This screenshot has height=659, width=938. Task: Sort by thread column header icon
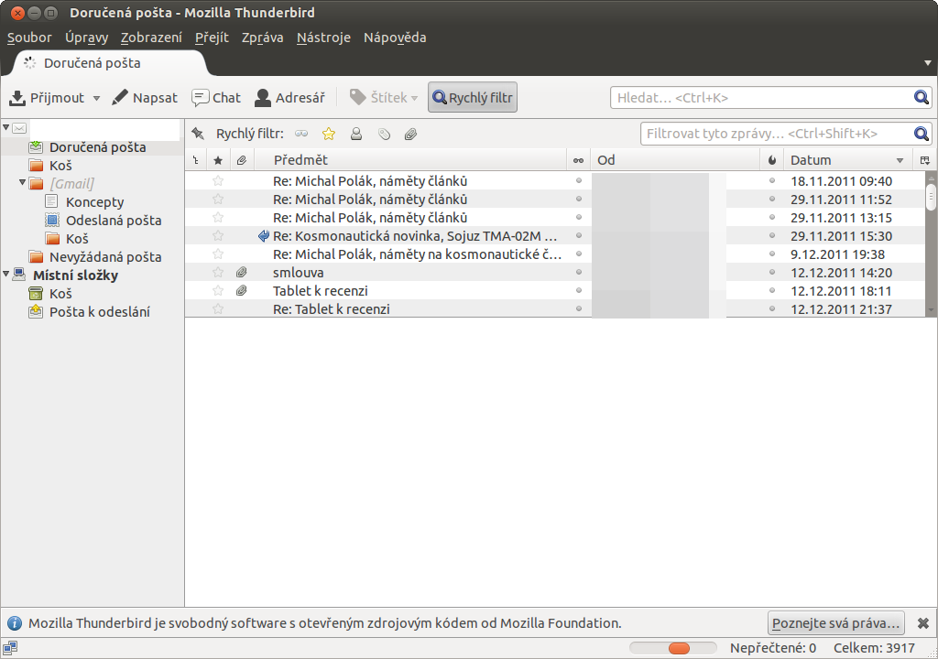click(x=196, y=160)
